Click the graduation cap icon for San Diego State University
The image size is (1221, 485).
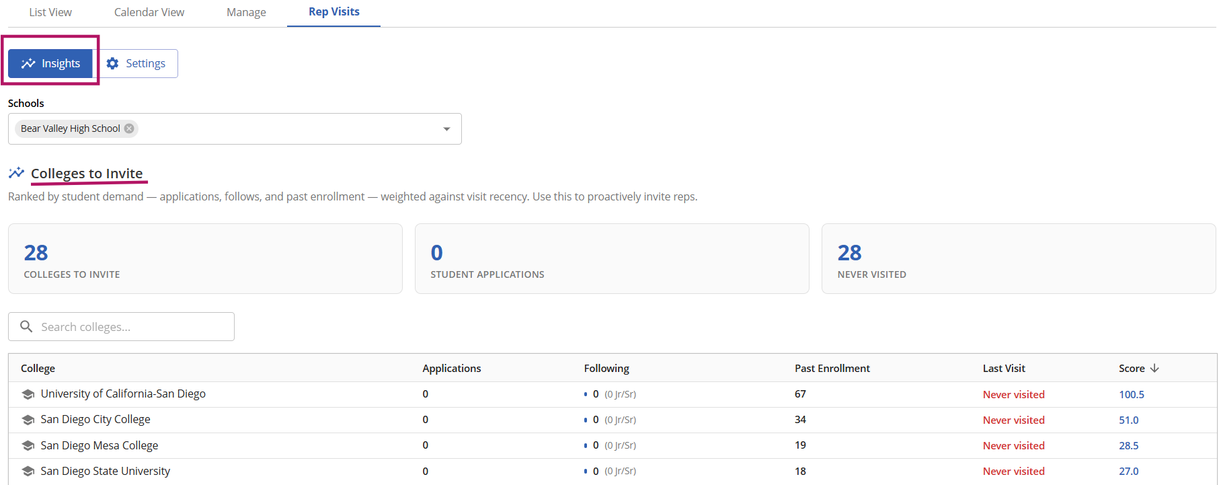(28, 471)
